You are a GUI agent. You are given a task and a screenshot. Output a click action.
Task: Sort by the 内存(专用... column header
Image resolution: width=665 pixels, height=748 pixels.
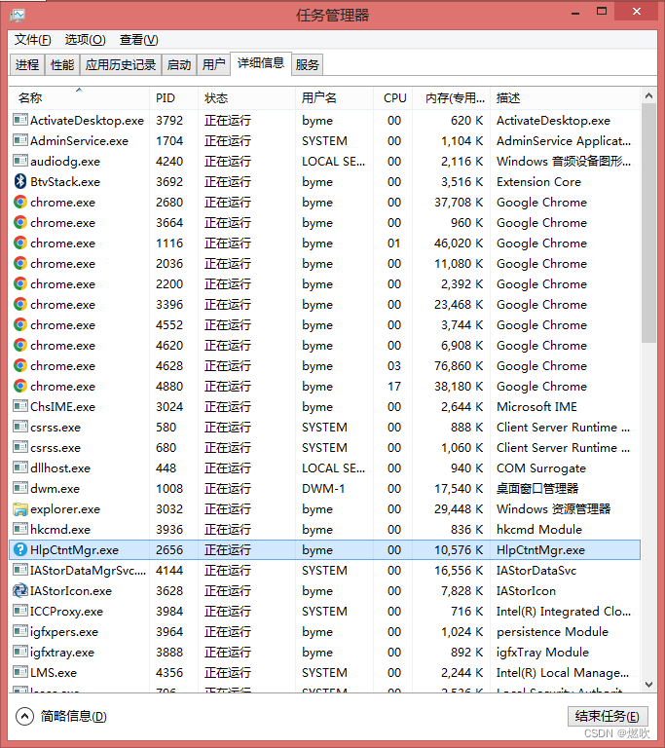pyautogui.click(x=451, y=97)
